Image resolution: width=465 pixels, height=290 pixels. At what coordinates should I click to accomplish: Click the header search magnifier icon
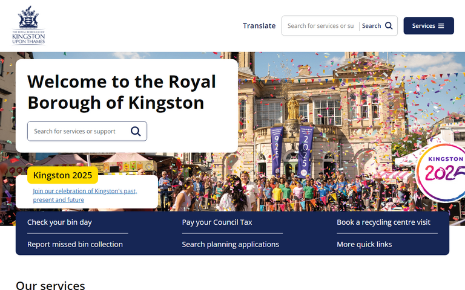(389, 26)
